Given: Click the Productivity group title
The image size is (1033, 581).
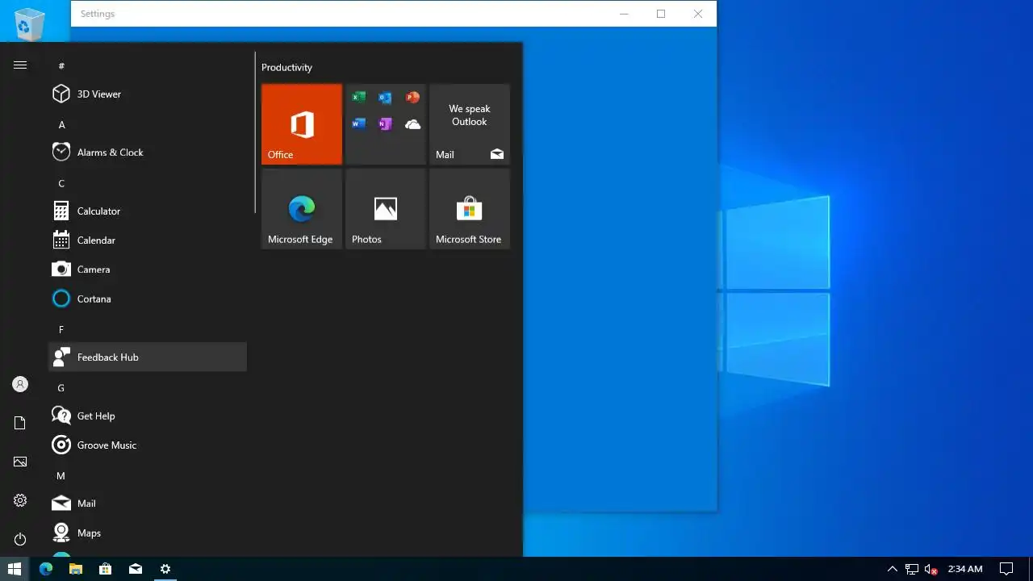Looking at the screenshot, I should (286, 68).
